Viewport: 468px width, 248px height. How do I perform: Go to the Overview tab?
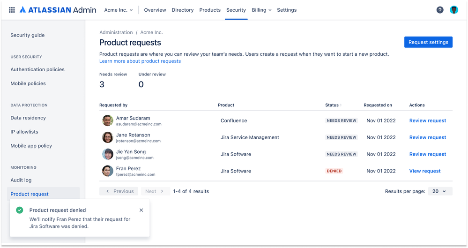pos(155,10)
